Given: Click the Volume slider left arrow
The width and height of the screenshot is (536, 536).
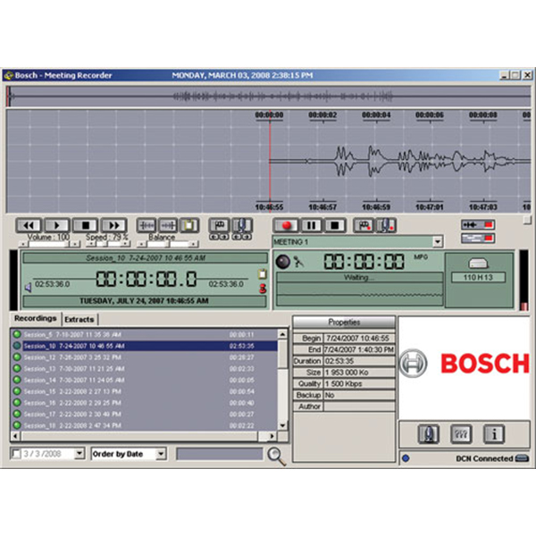Looking at the screenshot, I should [x=23, y=245].
